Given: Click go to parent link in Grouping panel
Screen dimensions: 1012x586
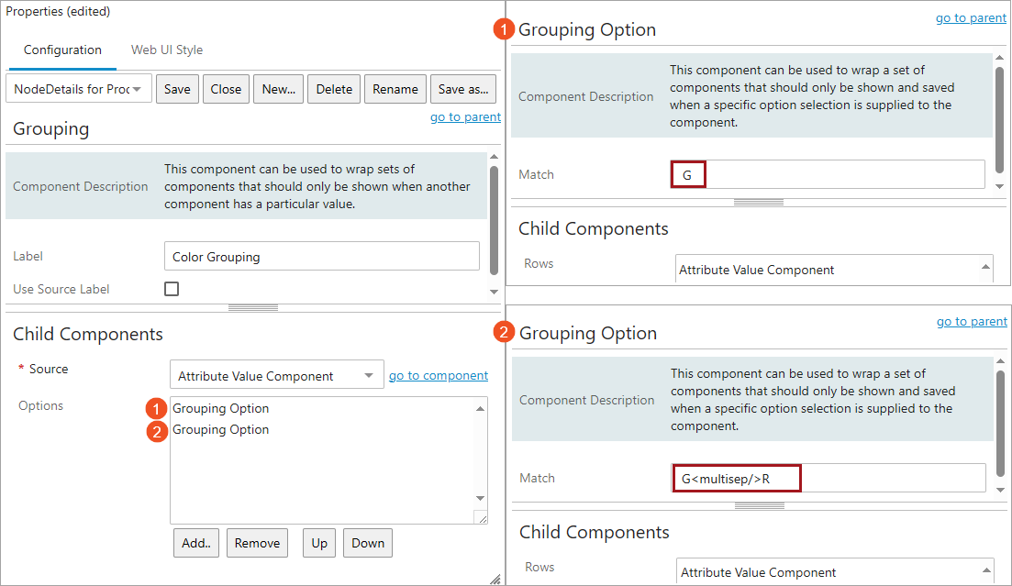Looking at the screenshot, I should (465, 116).
